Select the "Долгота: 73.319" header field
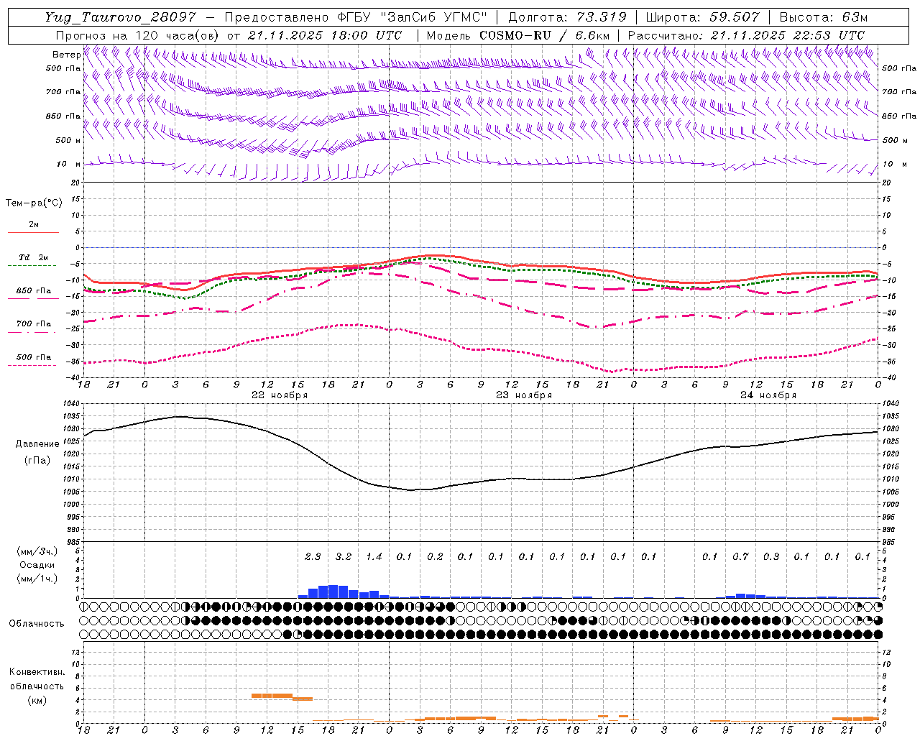 tap(567, 17)
